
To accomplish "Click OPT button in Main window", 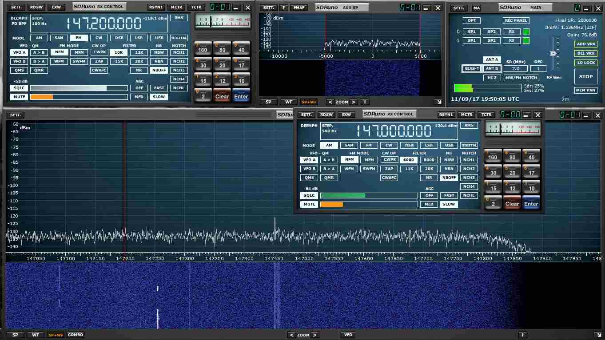I will click(x=471, y=21).
